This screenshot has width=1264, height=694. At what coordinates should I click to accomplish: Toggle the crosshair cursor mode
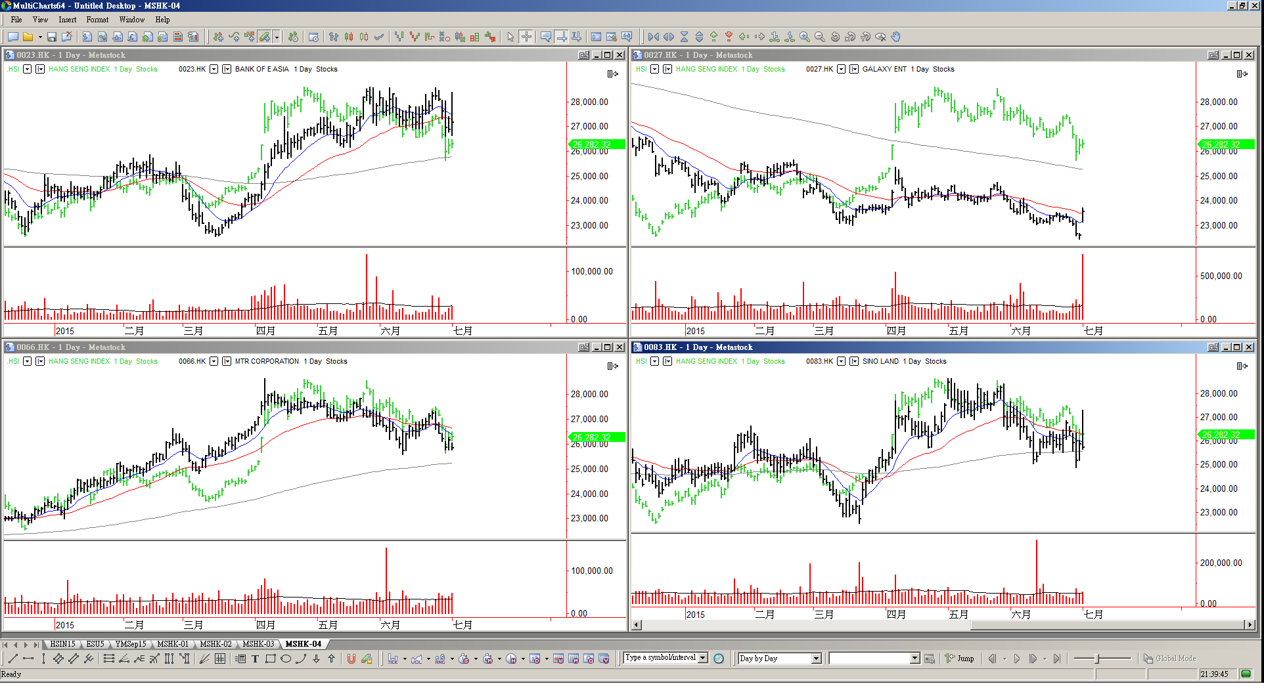point(526,37)
